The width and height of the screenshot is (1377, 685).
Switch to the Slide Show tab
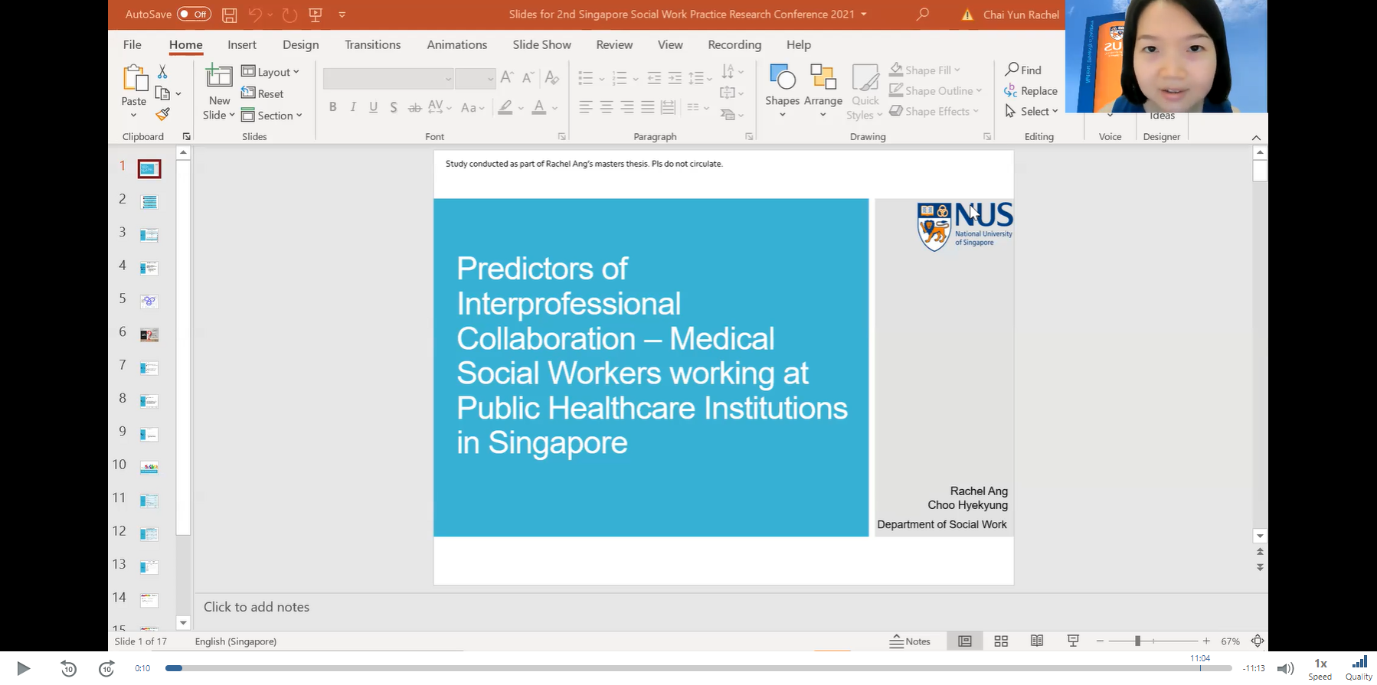pos(541,45)
